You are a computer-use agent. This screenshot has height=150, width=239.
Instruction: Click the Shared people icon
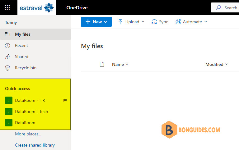click(x=7, y=57)
